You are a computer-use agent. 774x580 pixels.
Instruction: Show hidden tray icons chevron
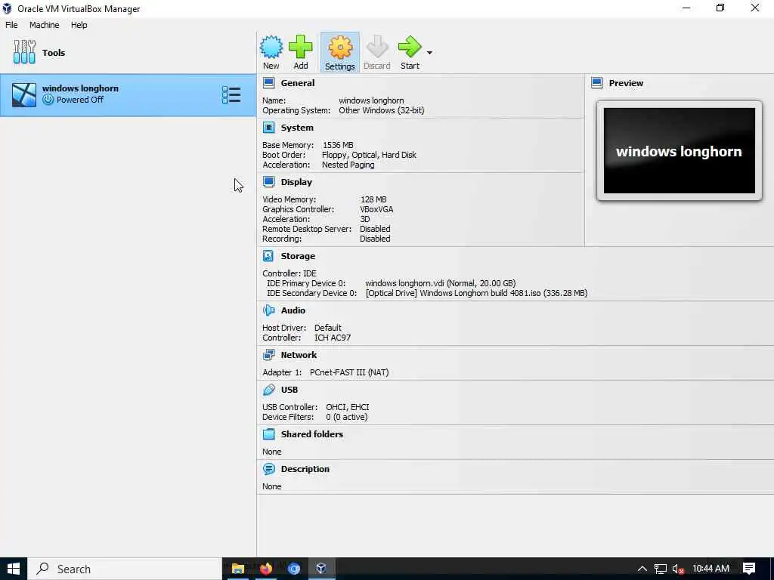coord(642,569)
